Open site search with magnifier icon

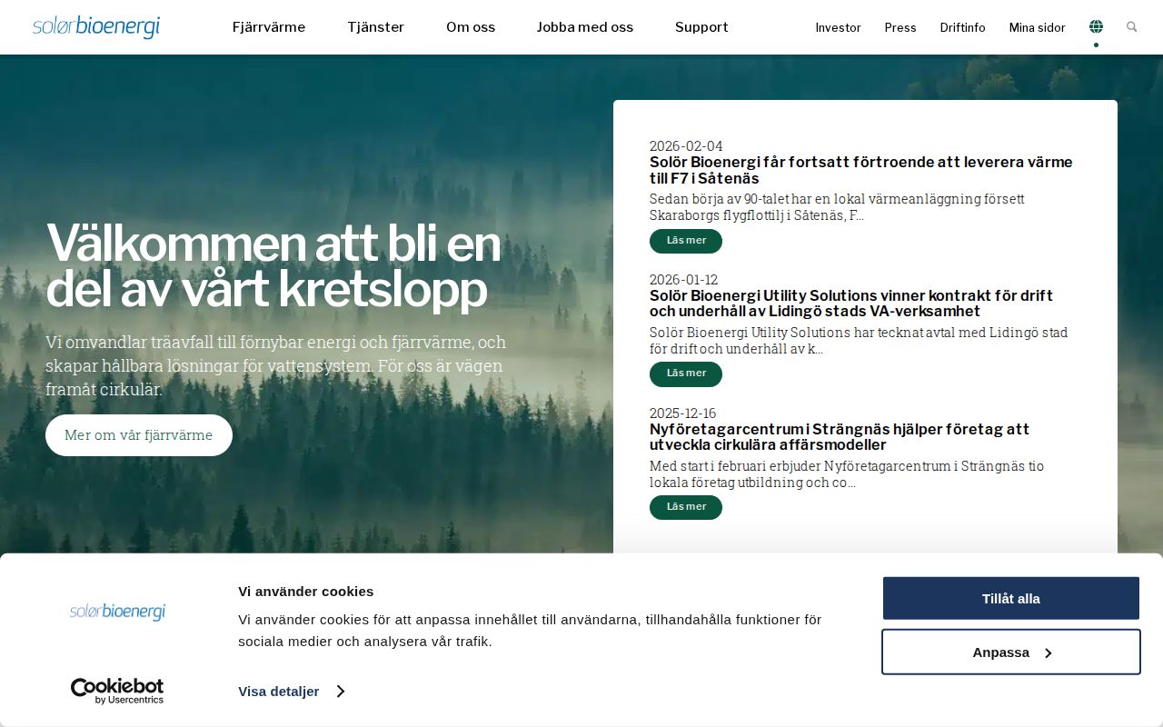click(x=1131, y=27)
